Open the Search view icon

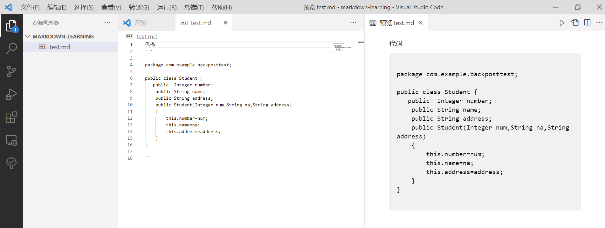[x=11, y=49]
